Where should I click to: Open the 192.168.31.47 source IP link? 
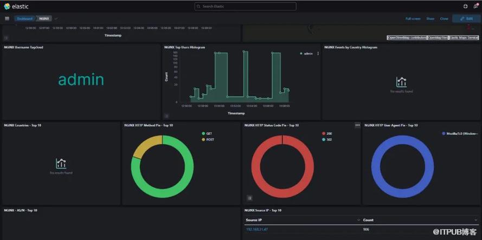point(257,230)
